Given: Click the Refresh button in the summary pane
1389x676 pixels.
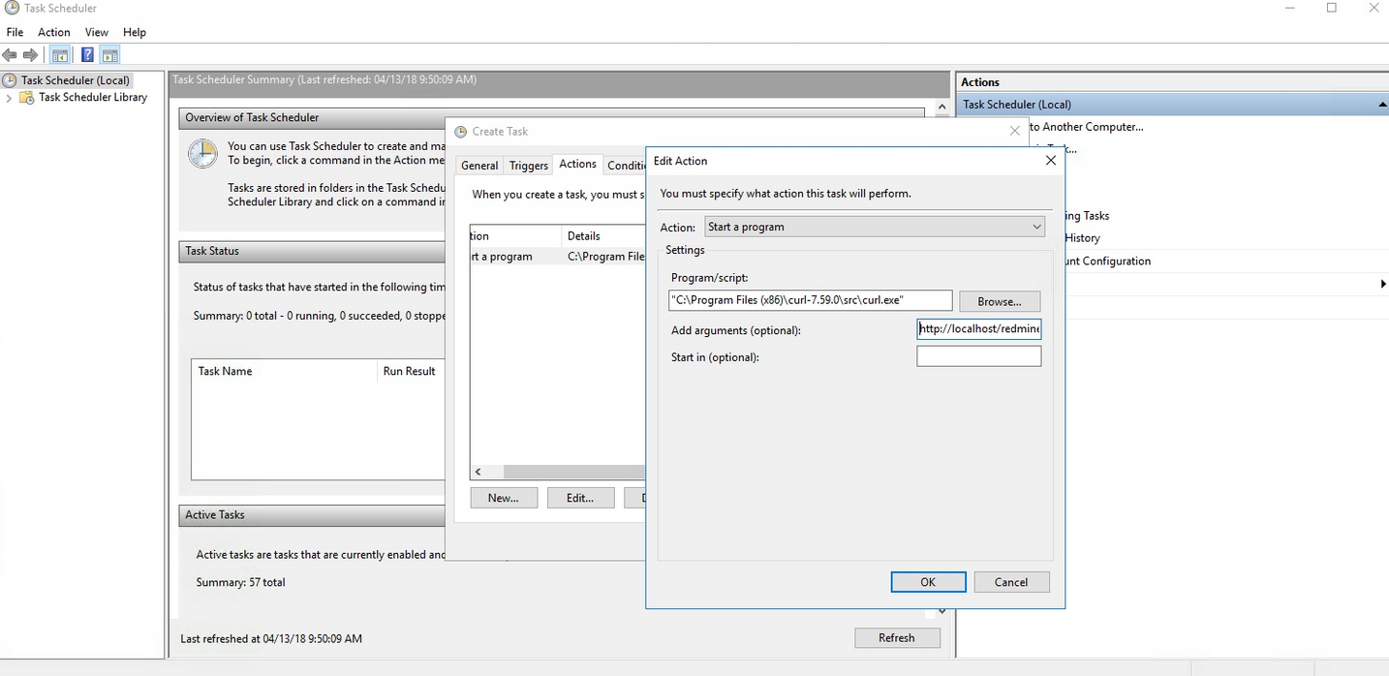Looking at the screenshot, I should coord(896,637).
